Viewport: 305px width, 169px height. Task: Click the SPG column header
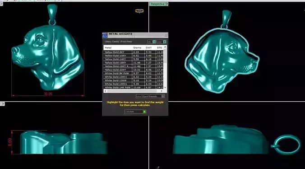[x=160, y=48]
